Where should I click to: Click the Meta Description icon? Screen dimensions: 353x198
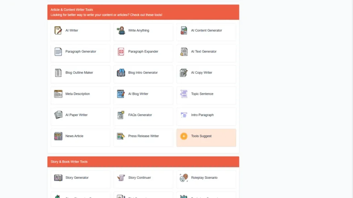(58, 94)
